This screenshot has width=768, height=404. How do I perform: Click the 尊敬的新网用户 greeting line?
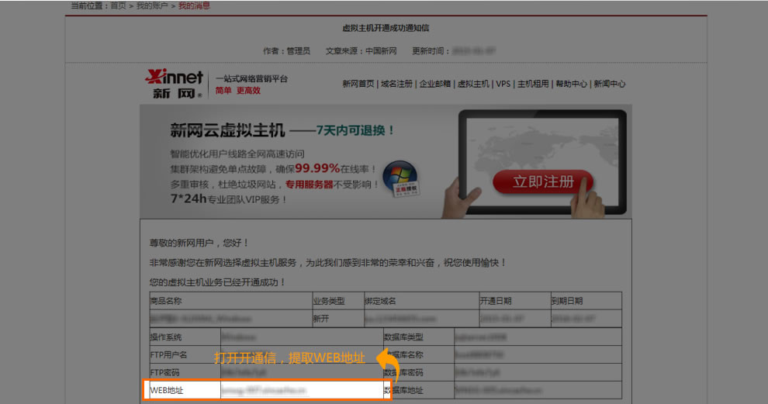point(199,243)
